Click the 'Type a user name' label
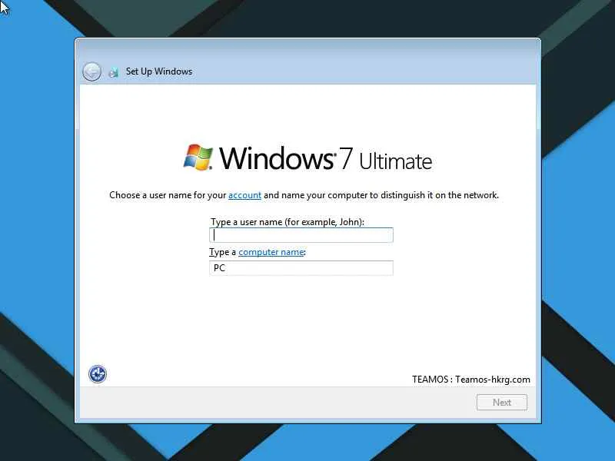 point(287,222)
